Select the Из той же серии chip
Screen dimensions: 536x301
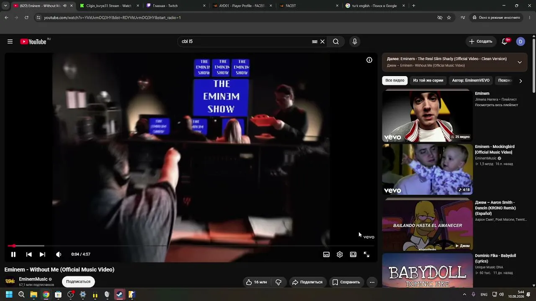coord(428,80)
